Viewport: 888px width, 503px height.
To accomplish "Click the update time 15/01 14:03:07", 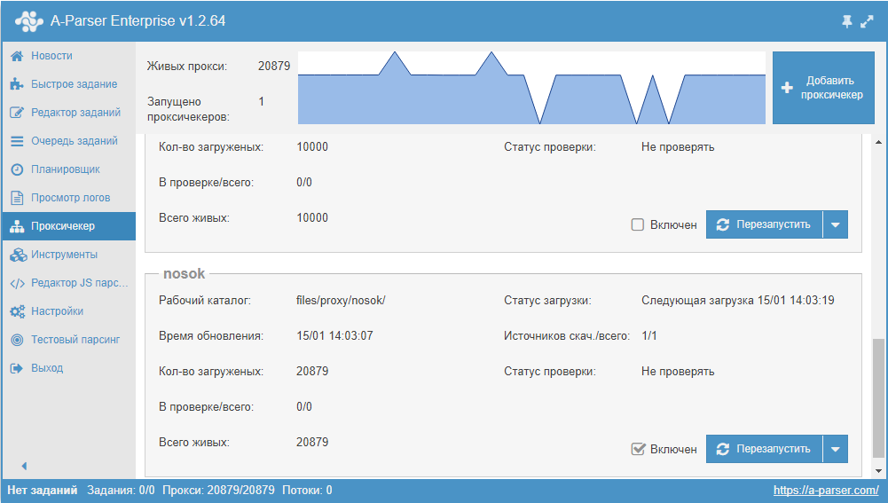I will pos(334,336).
